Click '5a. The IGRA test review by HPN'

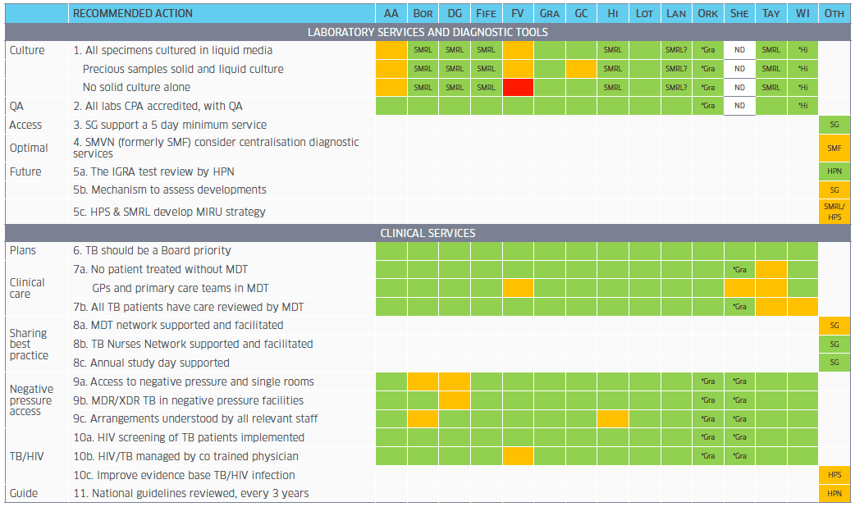click(x=153, y=171)
